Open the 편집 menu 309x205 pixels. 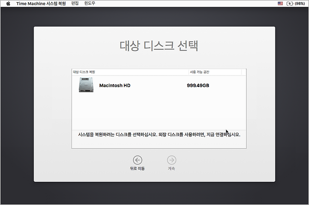click(75, 3)
